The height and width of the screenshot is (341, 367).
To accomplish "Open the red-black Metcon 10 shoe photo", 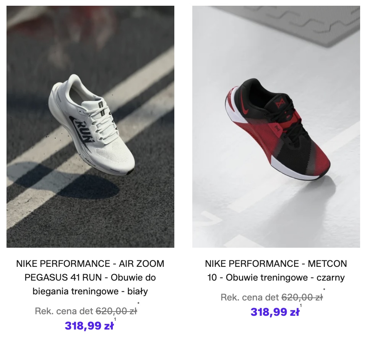I will (276, 127).
